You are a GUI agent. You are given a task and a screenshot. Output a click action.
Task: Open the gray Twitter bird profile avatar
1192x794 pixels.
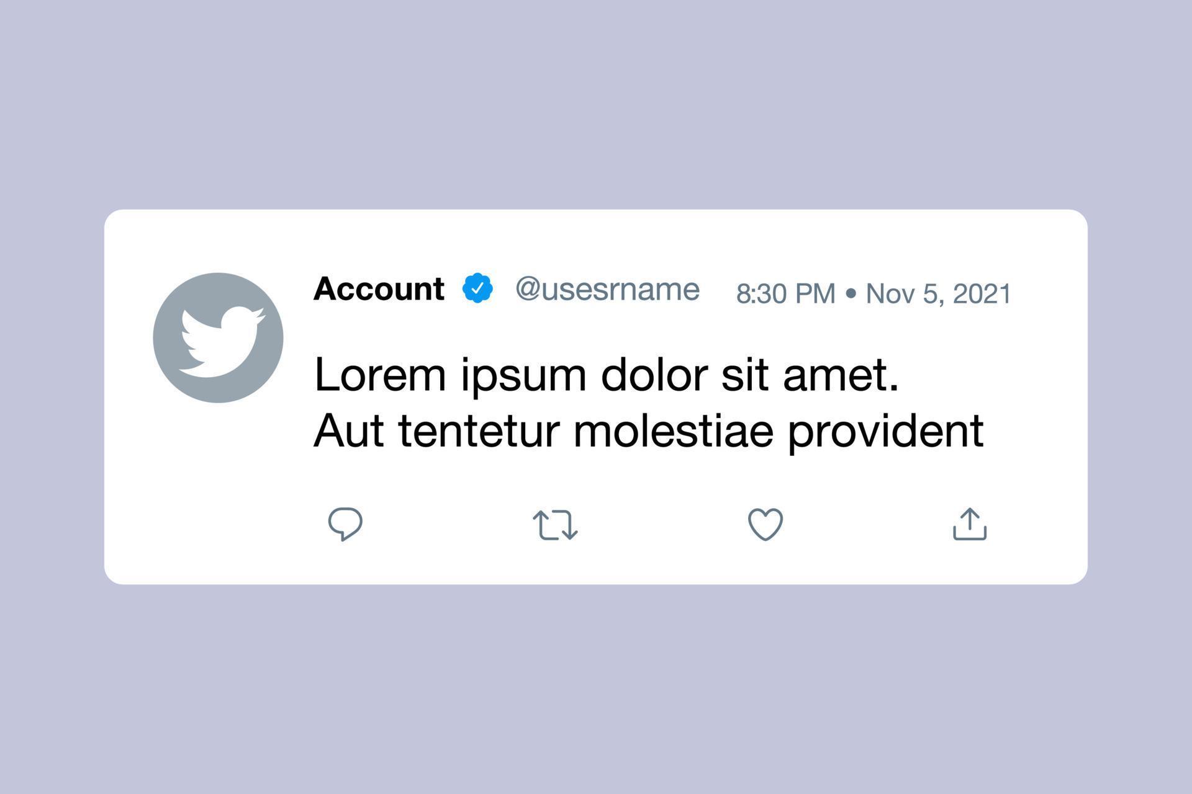coord(218,337)
